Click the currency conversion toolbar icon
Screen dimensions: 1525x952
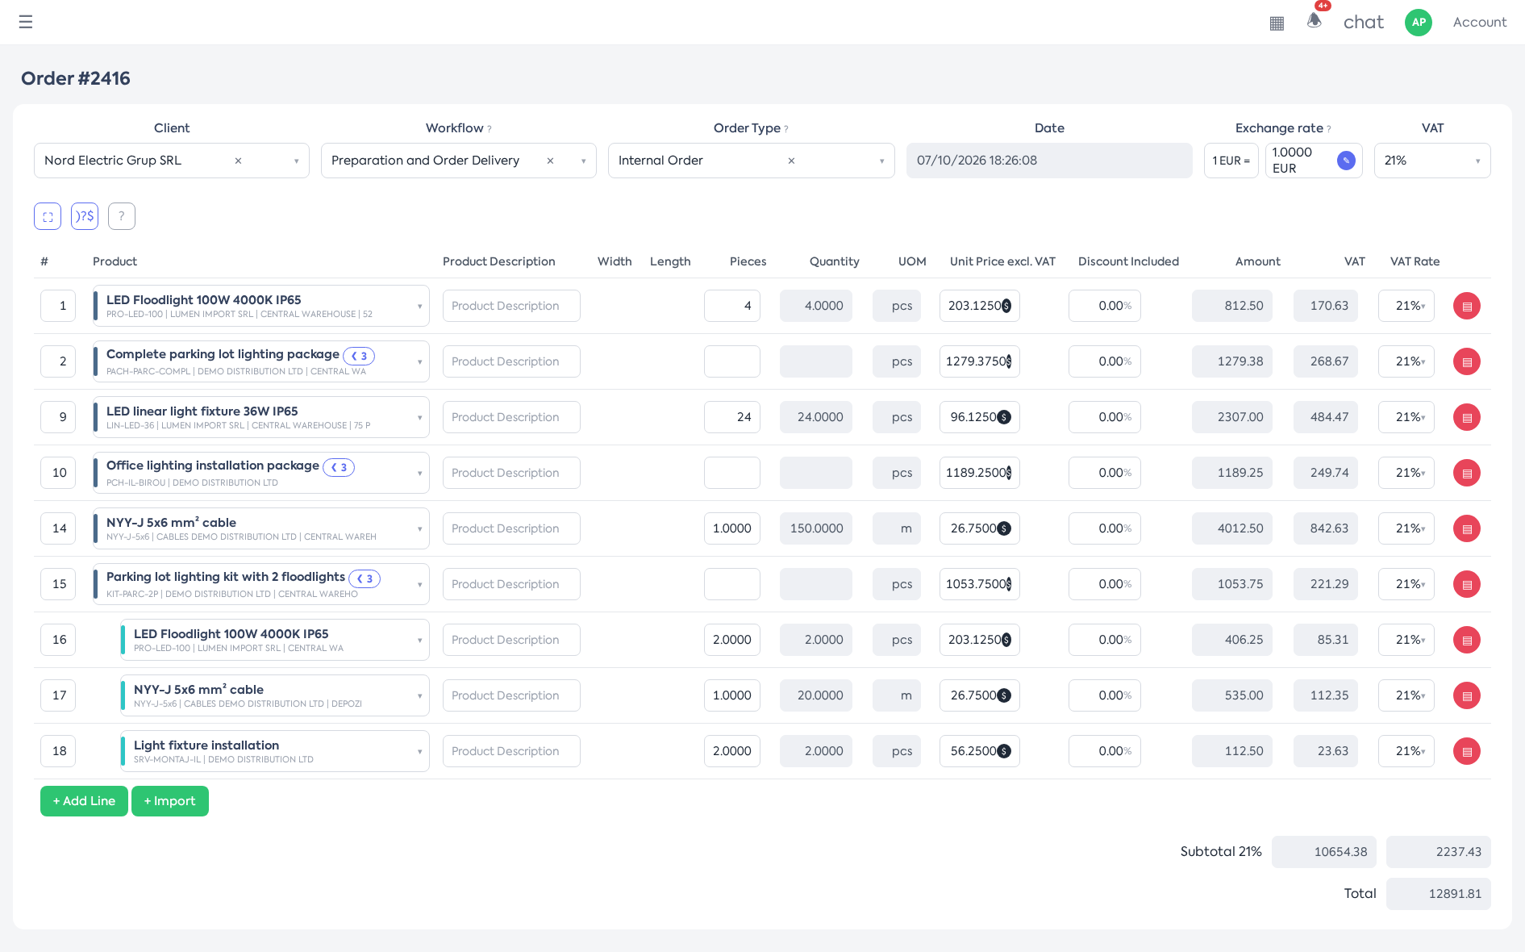(85, 216)
